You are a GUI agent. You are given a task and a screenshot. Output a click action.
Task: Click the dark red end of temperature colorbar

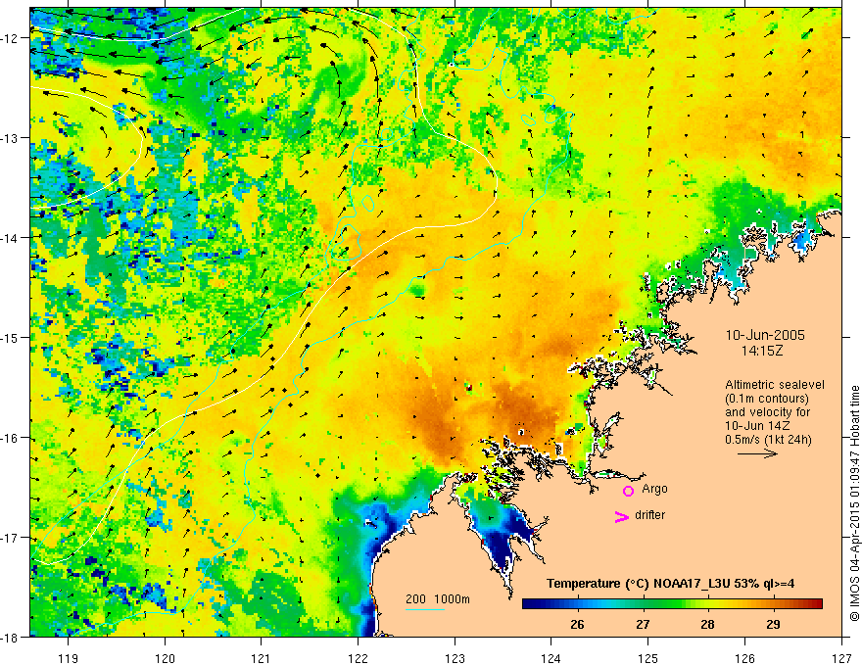816,604
